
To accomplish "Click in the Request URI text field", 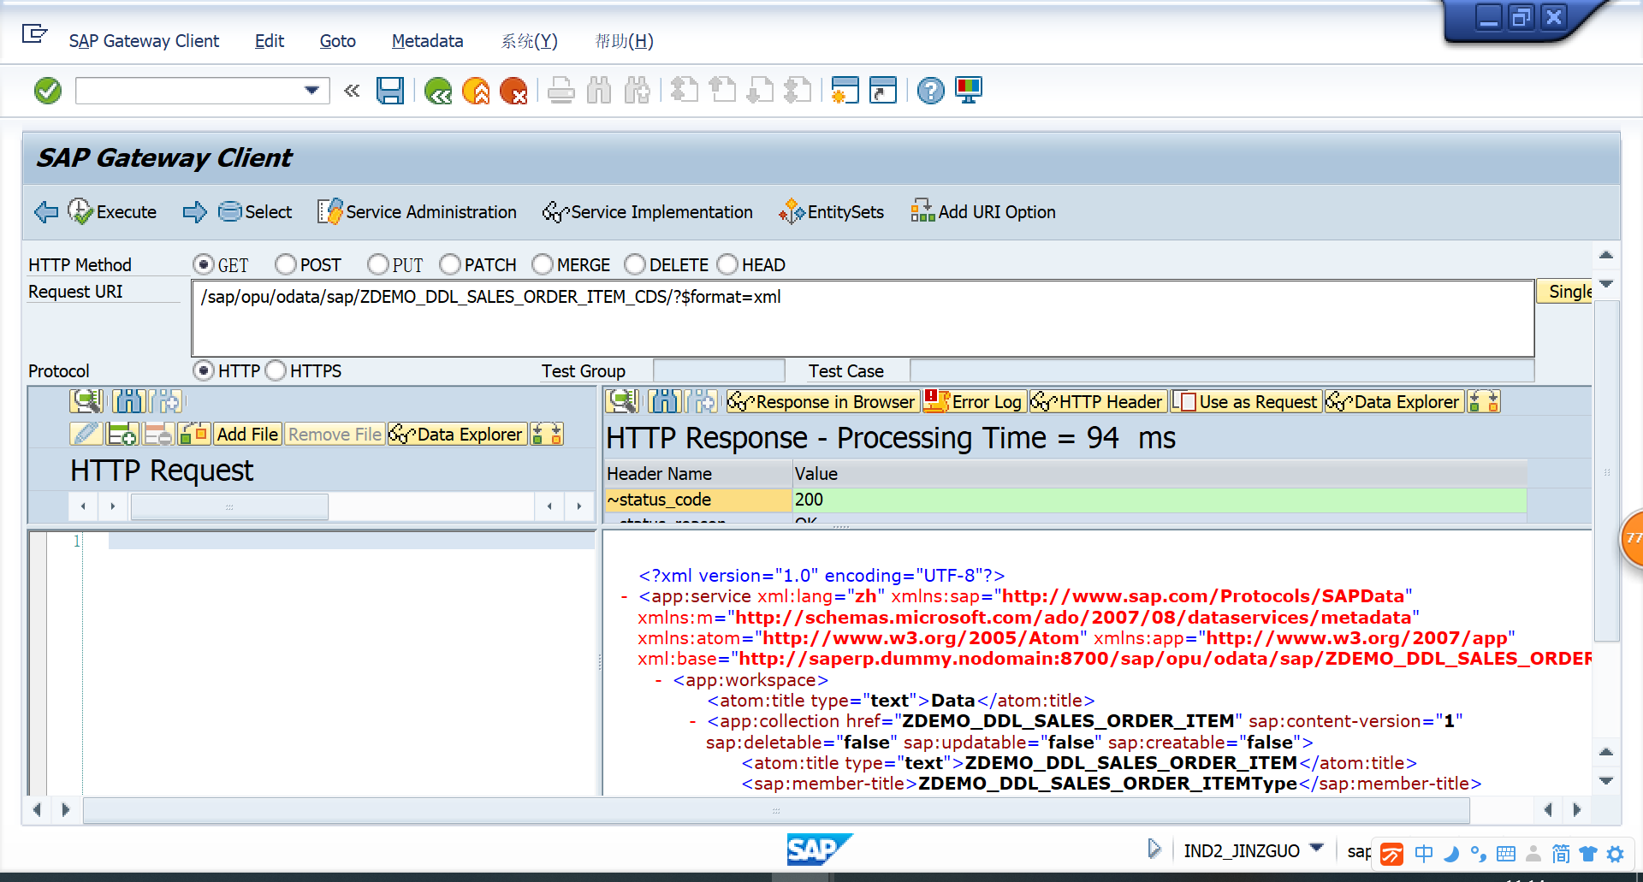I will coord(863,318).
